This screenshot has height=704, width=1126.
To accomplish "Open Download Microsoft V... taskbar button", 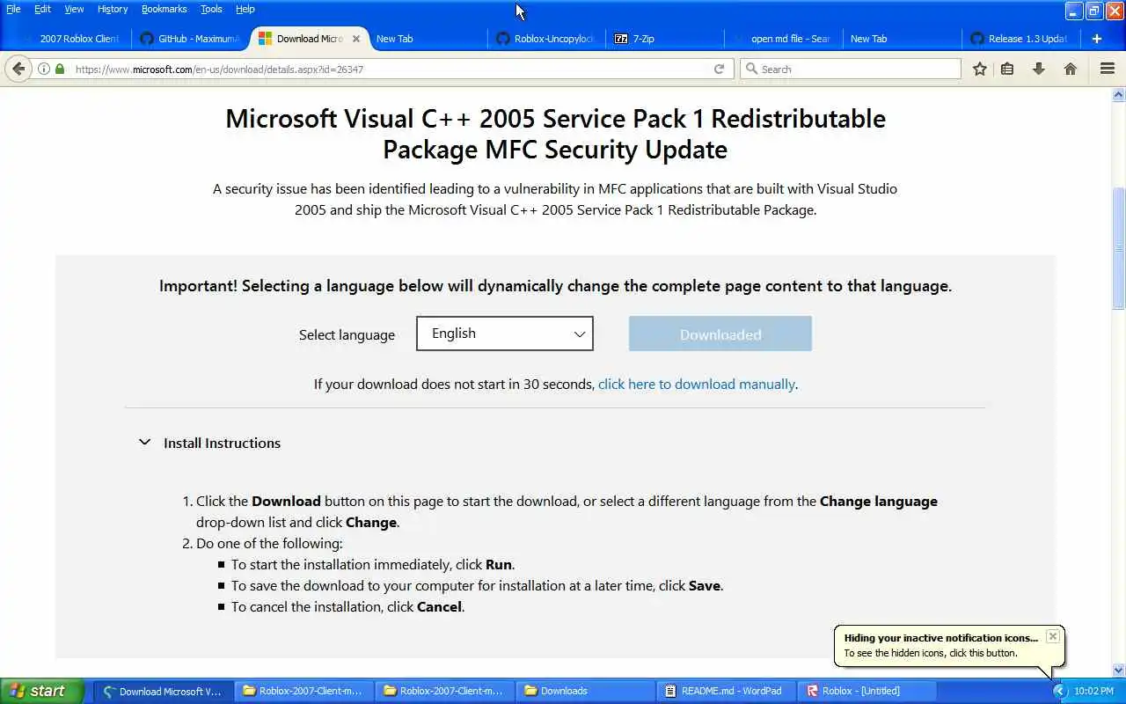I will [x=164, y=691].
